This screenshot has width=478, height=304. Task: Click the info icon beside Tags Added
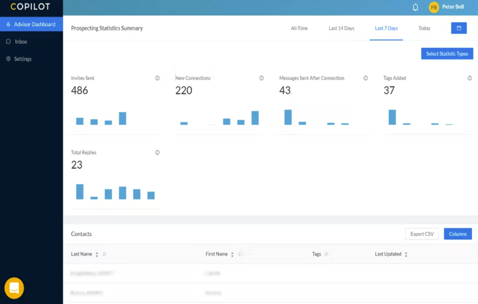pos(470,78)
